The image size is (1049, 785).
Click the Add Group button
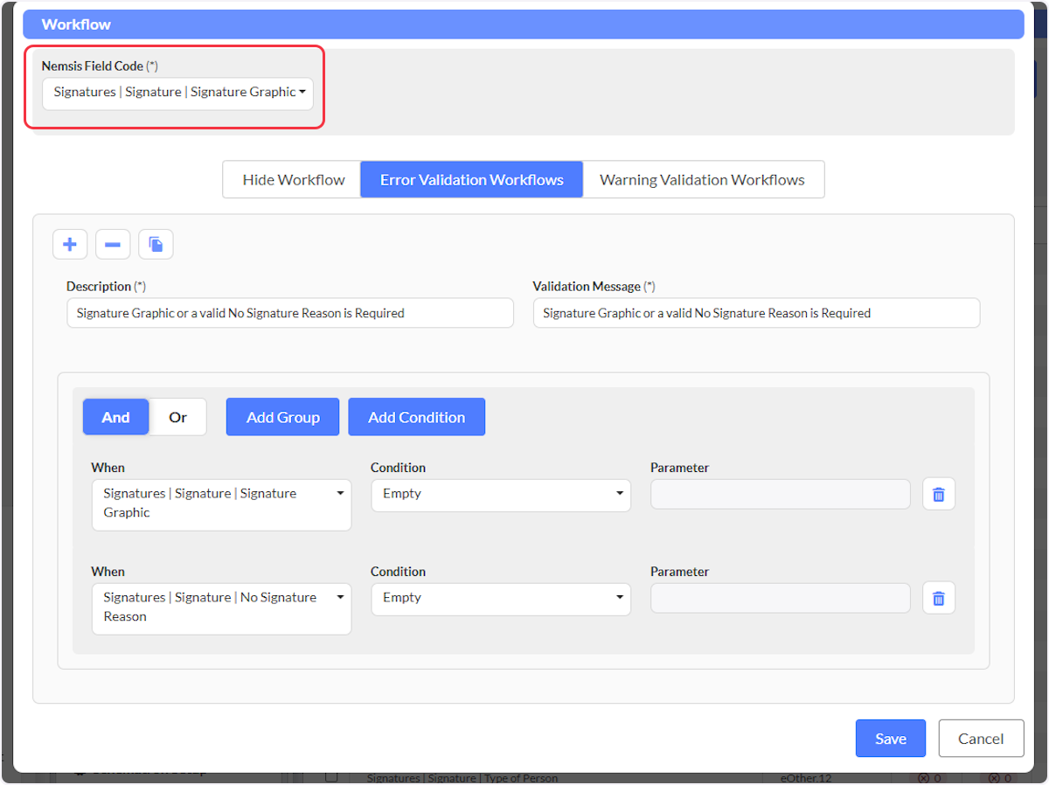click(x=282, y=417)
